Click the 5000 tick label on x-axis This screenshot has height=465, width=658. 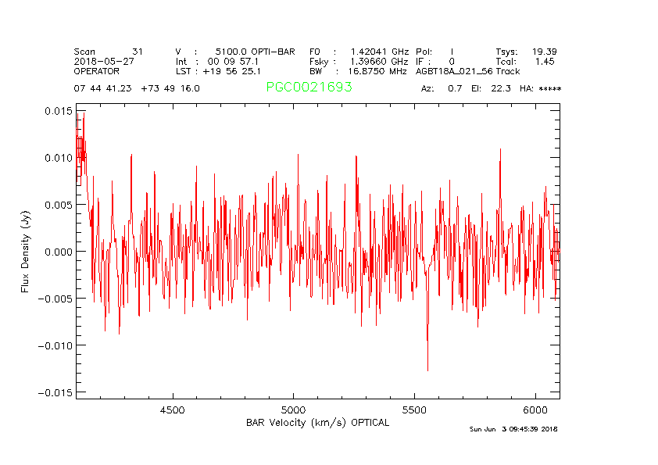(x=293, y=410)
